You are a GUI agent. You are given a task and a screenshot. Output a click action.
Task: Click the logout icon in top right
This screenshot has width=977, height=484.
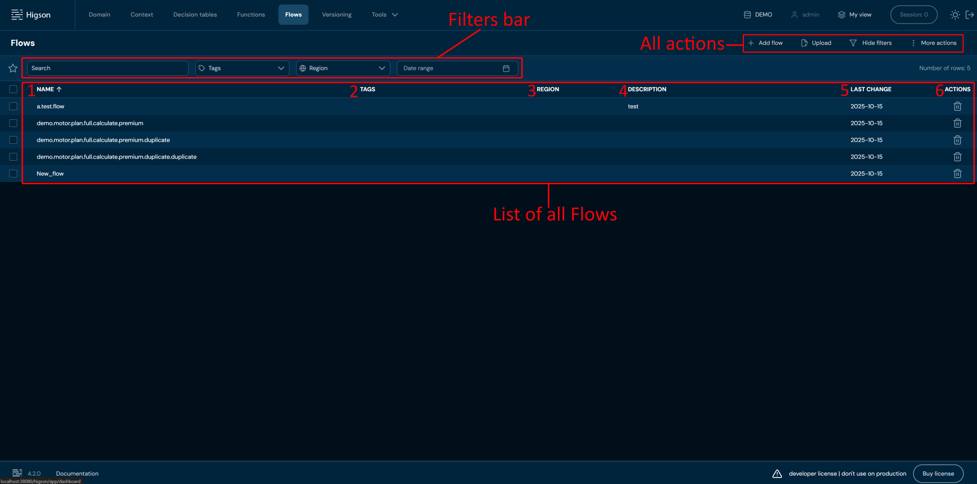click(x=969, y=15)
